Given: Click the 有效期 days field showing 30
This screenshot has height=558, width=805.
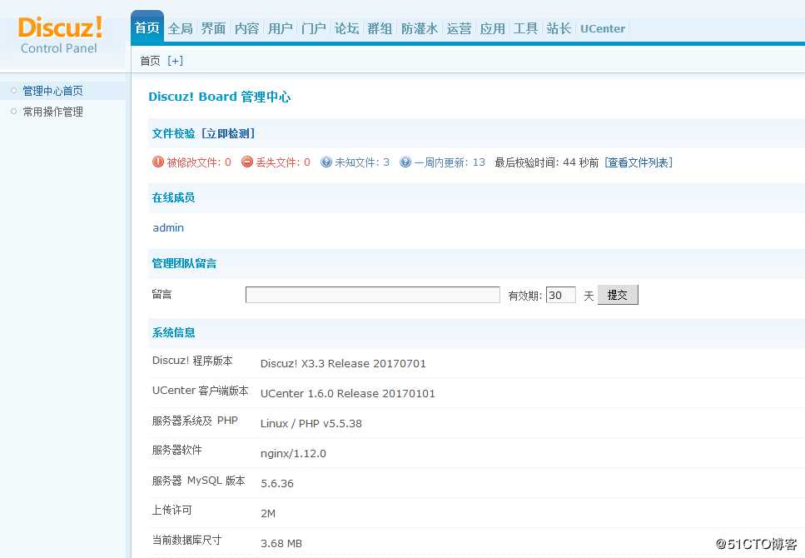Looking at the screenshot, I should coord(560,295).
